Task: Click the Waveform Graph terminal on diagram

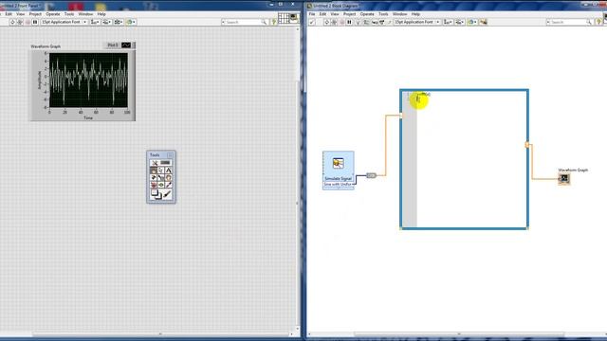Action: click(x=564, y=179)
